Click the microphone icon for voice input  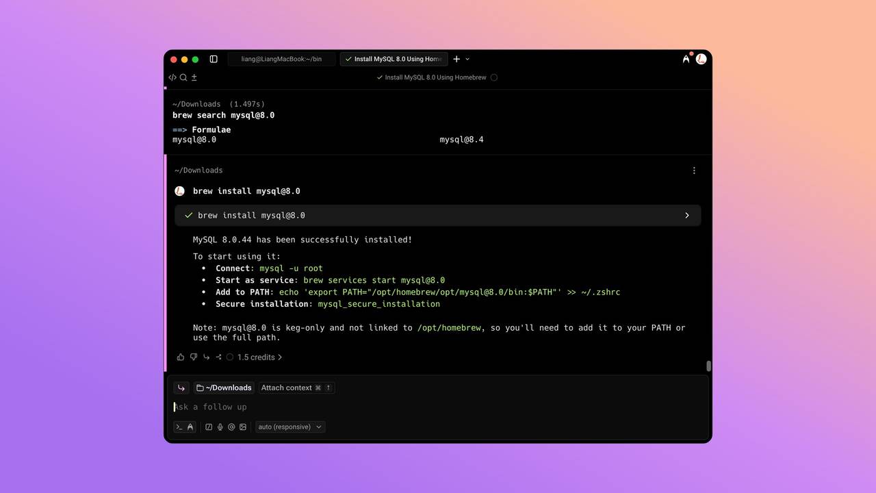[x=220, y=427]
